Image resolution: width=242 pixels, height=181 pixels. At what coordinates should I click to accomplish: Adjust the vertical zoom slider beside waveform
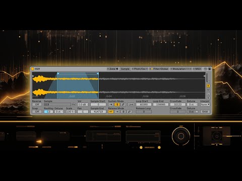(x=208, y=78)
